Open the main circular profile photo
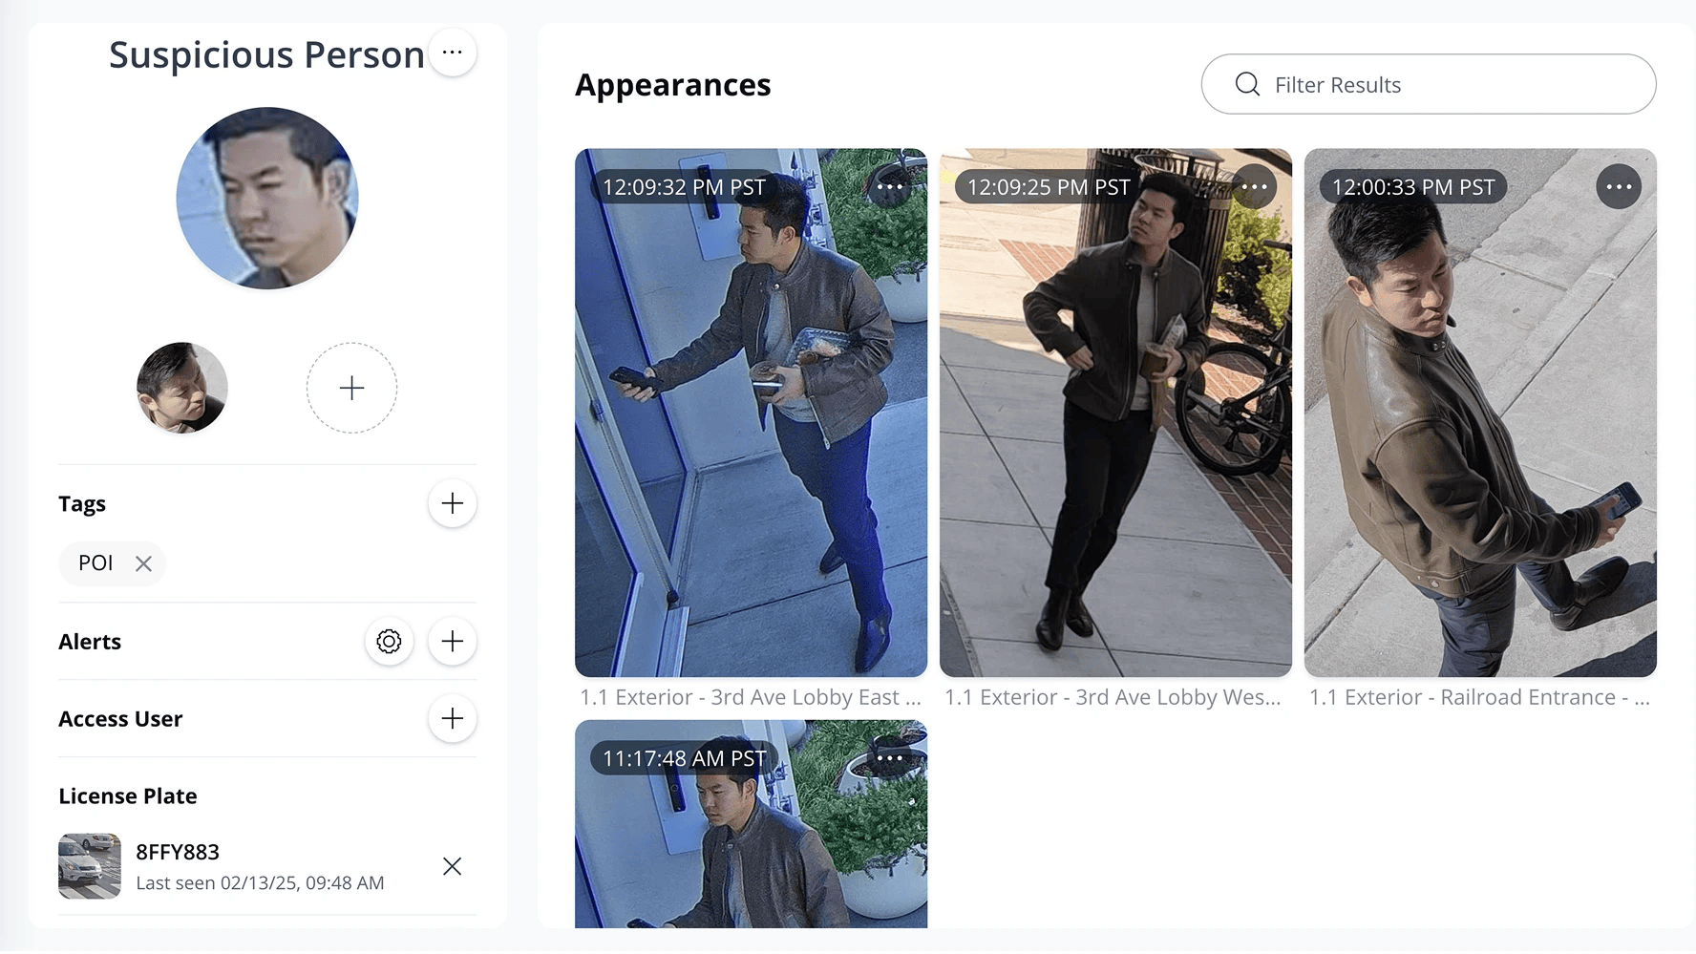 tap(267, 199)
